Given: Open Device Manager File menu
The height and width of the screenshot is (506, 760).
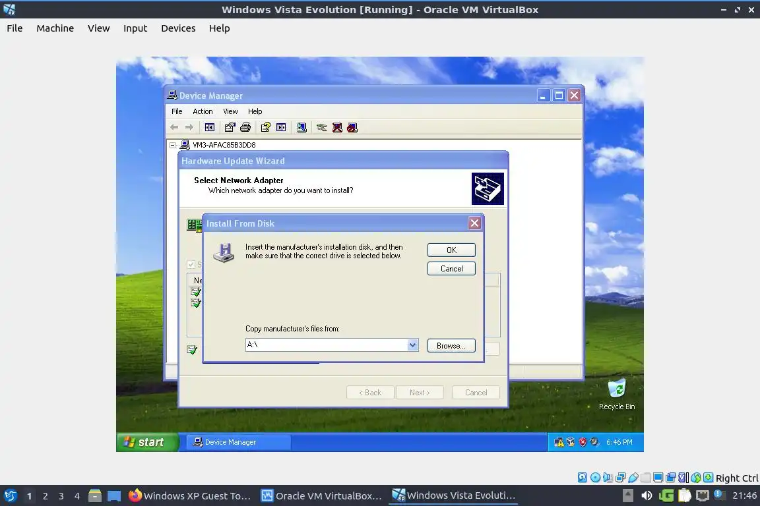Looking at the screenshot, I should click(177, 111).
